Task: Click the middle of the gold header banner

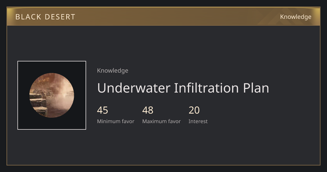Action: 163,16
